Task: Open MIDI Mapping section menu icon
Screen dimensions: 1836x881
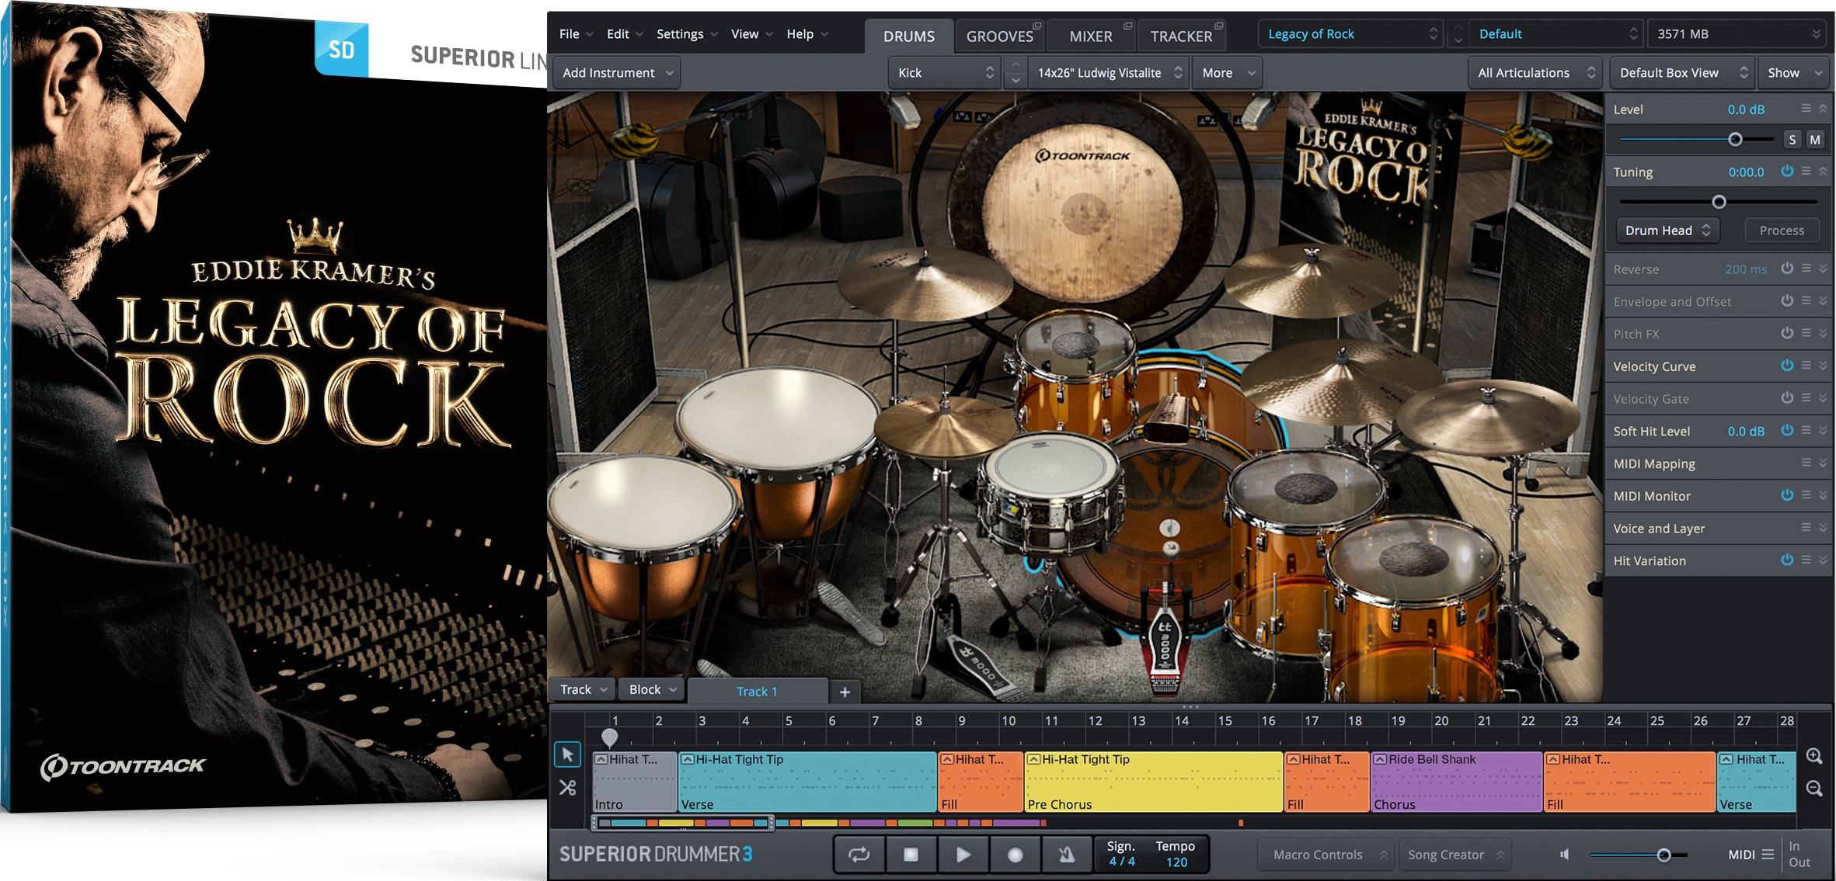Action: point(1806,463)
